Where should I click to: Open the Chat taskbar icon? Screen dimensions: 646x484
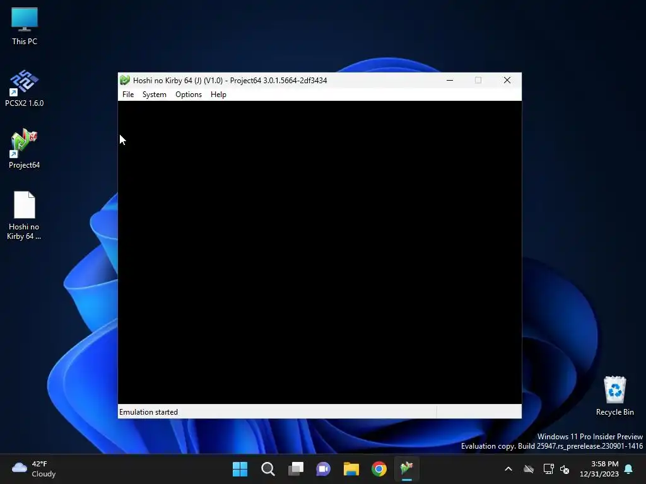(324, 469)
